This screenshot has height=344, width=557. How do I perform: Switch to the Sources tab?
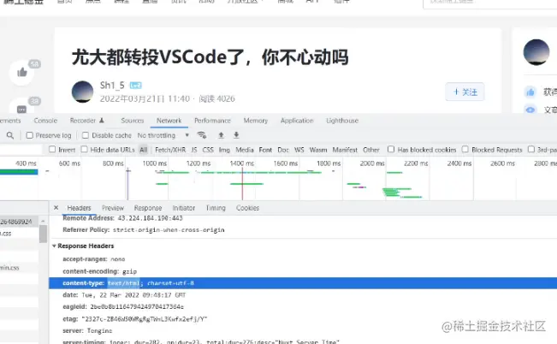[x=132, y=121]
